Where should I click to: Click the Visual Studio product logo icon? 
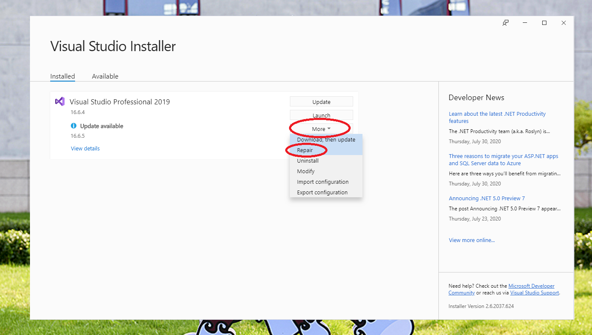[x=59, y=101]
